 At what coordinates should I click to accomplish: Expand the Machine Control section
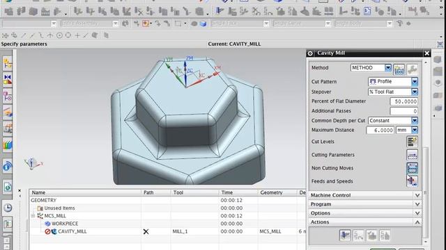(x=365, y=195)
